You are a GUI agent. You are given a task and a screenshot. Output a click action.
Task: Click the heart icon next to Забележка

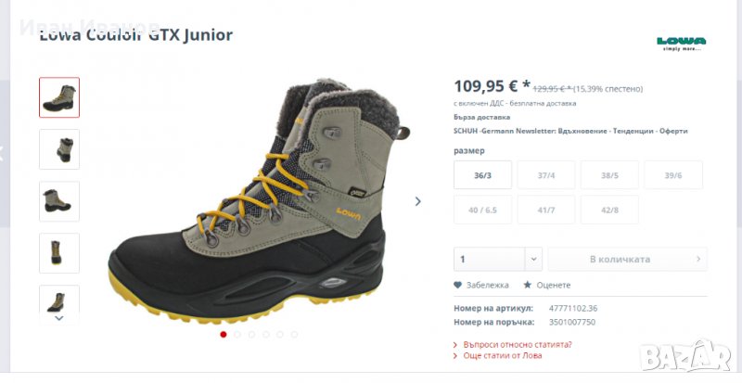457,285
